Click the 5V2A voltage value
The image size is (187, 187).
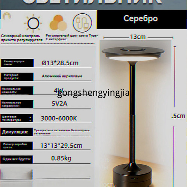point(59,104)
